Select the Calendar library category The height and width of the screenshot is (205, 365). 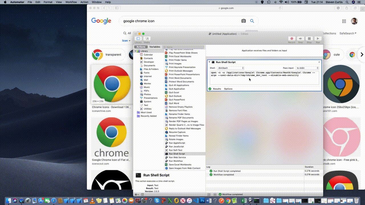[148, 55]
